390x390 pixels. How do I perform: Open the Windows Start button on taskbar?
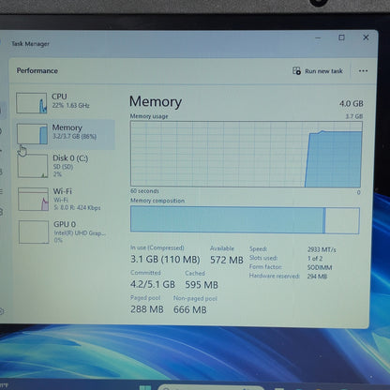click(x=145, y=387)
